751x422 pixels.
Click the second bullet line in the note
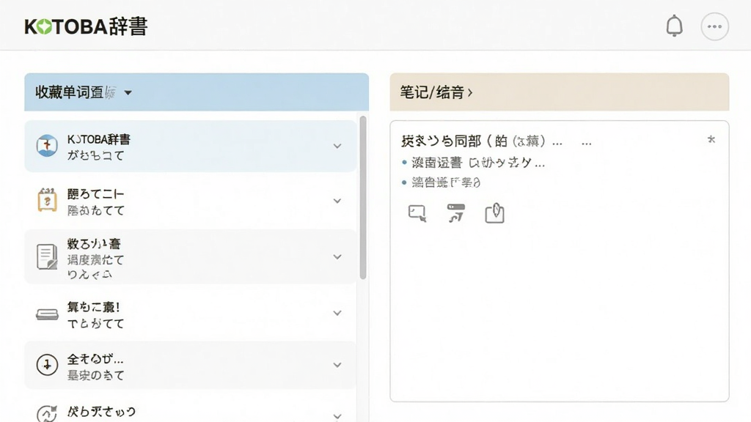pyautogui.click(x=441, y=182)
